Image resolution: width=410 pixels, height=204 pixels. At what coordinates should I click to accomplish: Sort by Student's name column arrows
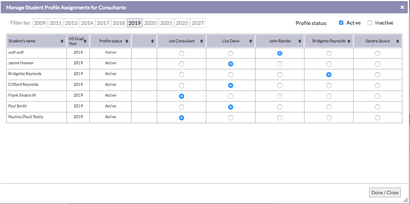point(62,41)
